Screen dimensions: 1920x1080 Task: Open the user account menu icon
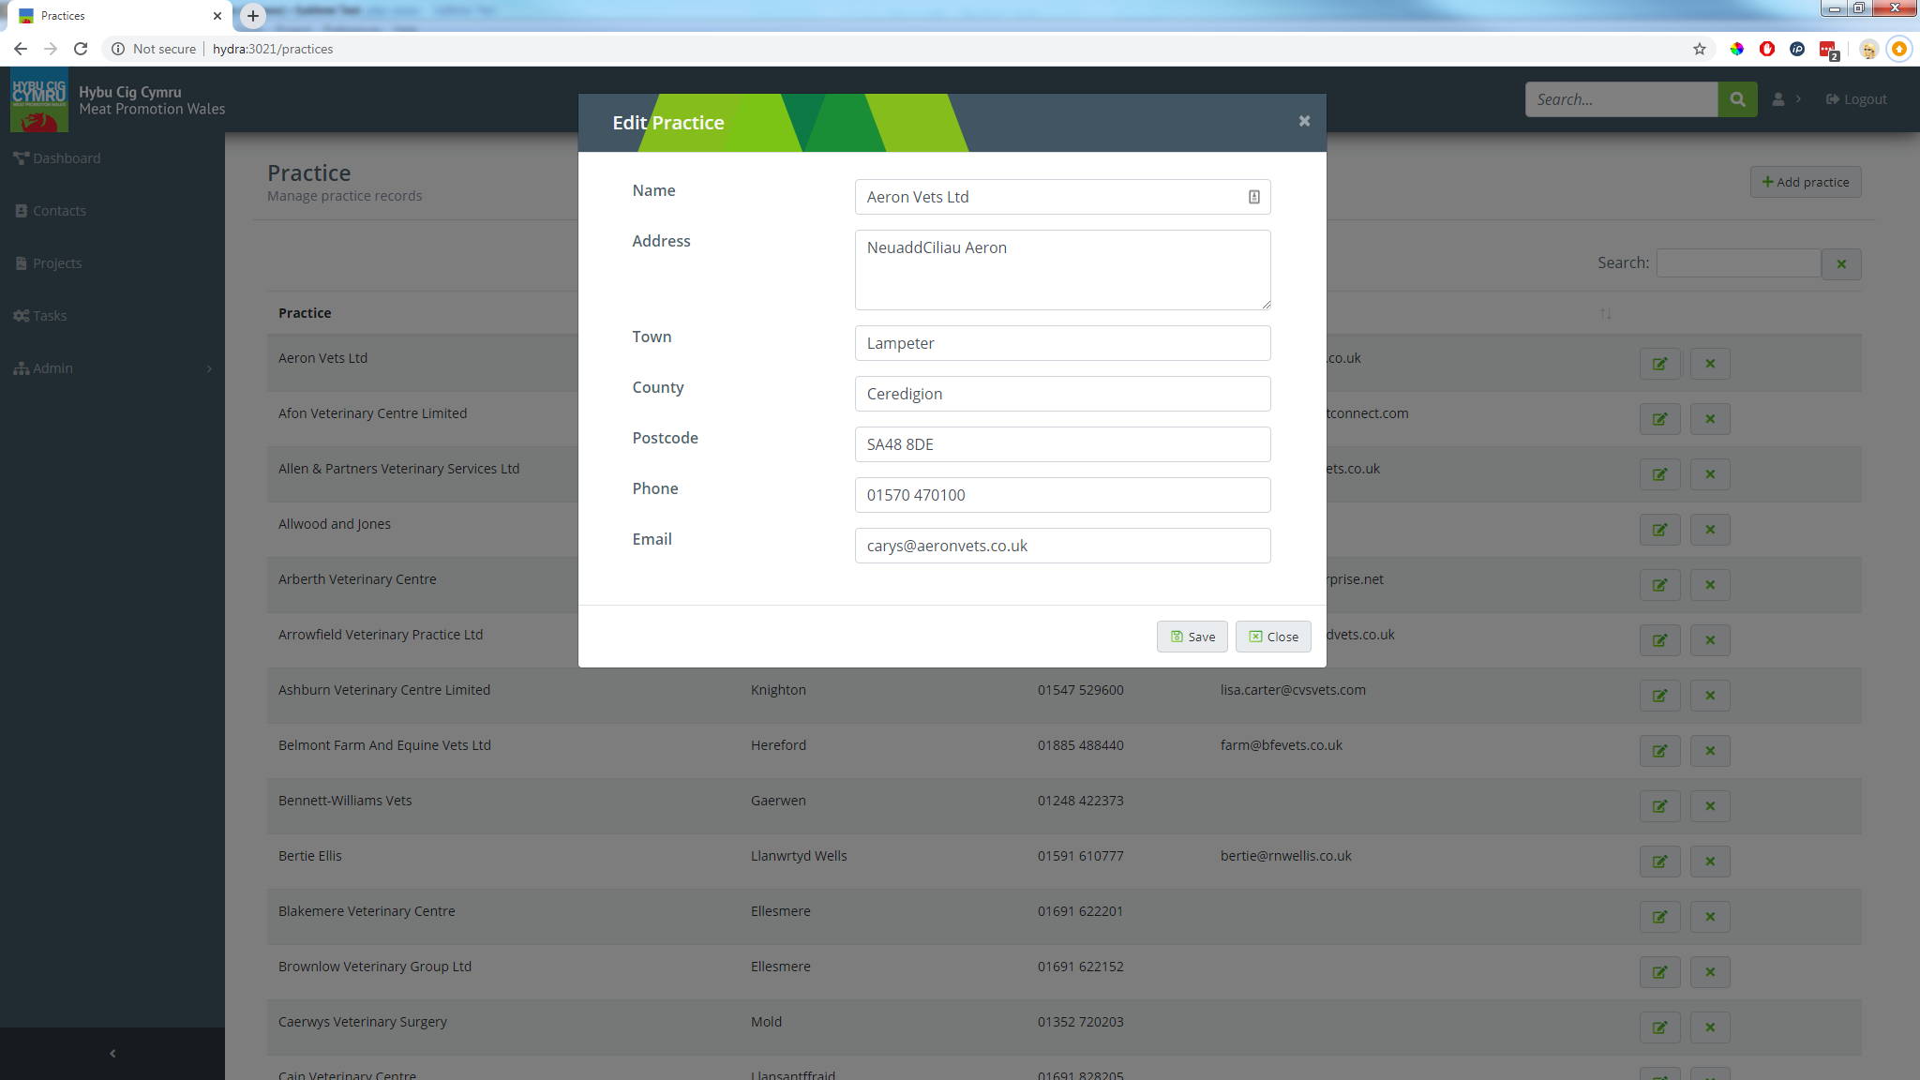pos(1778,99)
